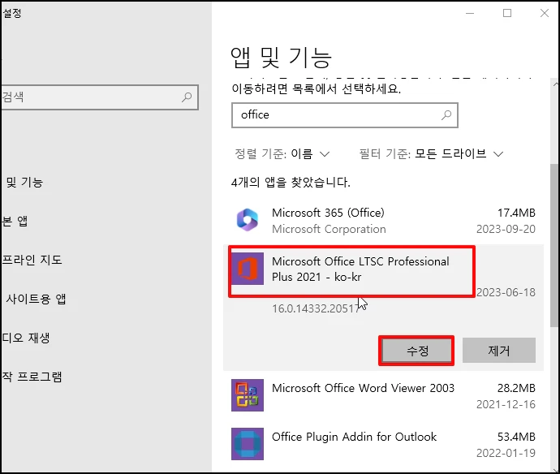This screenshot has width=560, height=474.
Task: Focus the app list search field containing office
Action: coord(345,115)
